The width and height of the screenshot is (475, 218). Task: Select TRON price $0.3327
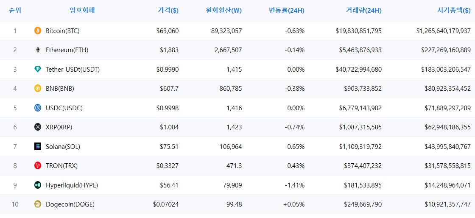[x=168, y=166]
